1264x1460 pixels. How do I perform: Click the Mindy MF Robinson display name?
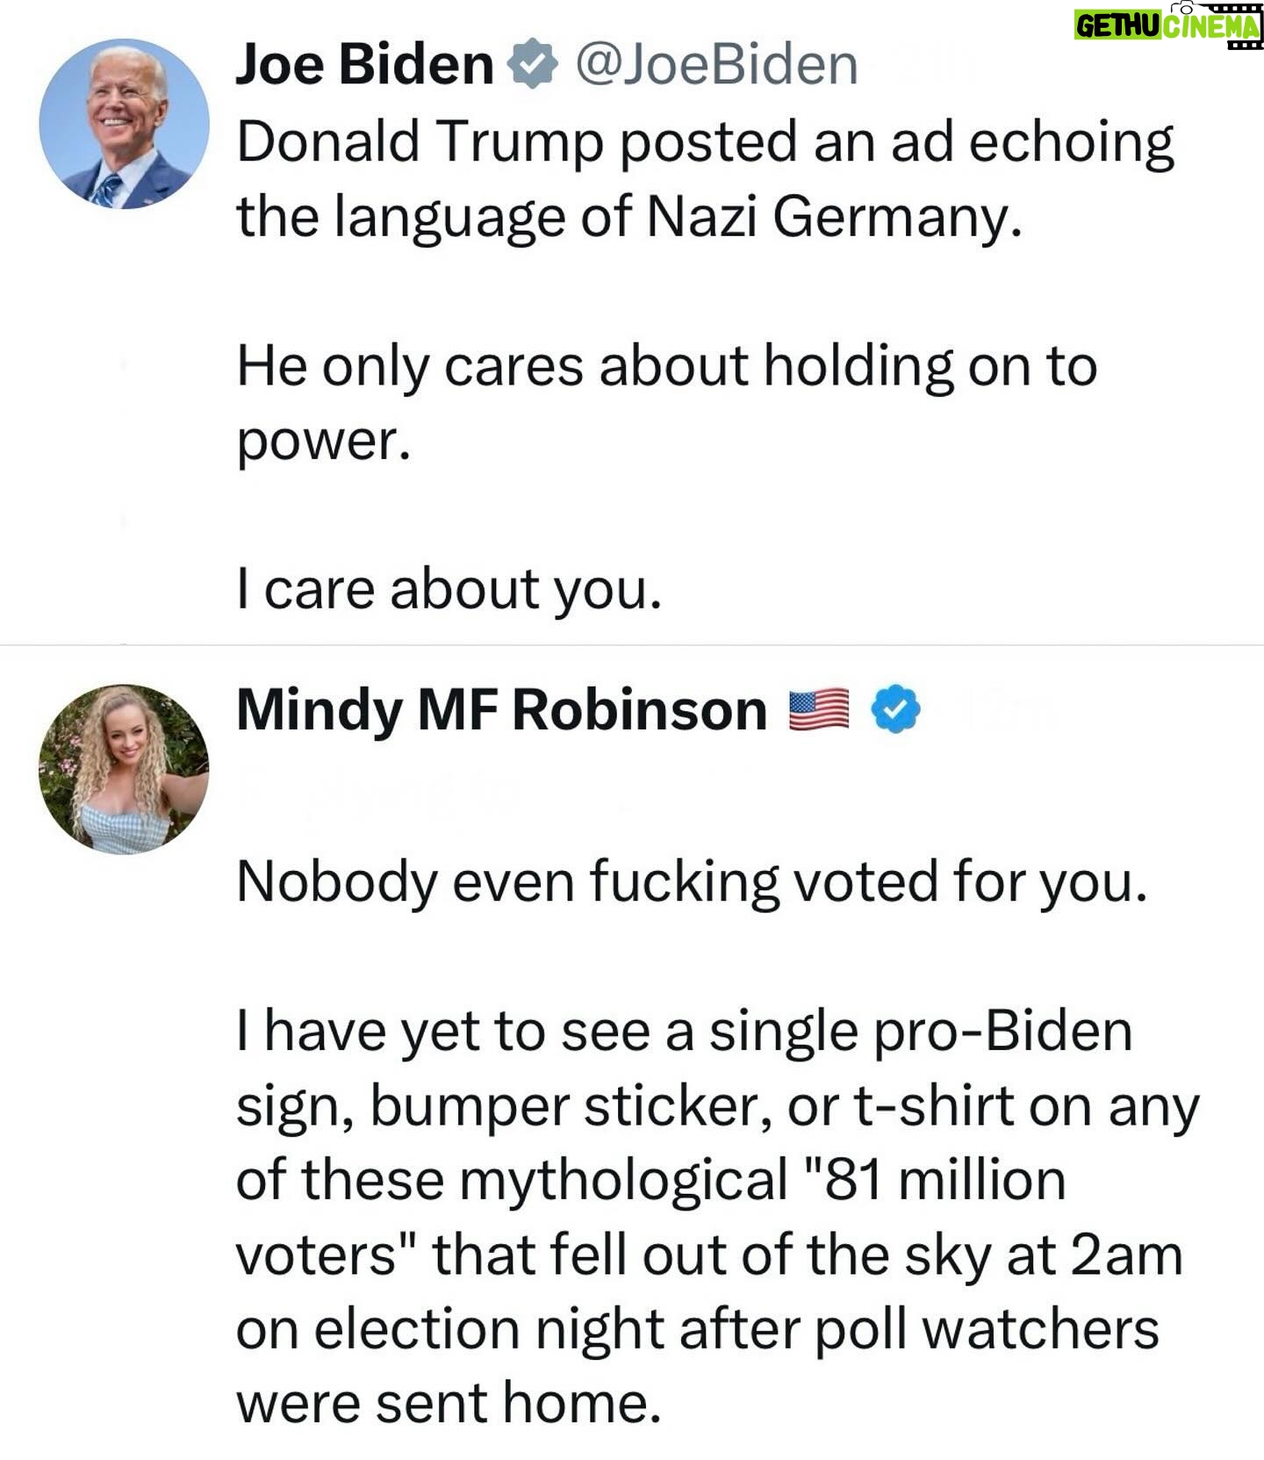501,709
